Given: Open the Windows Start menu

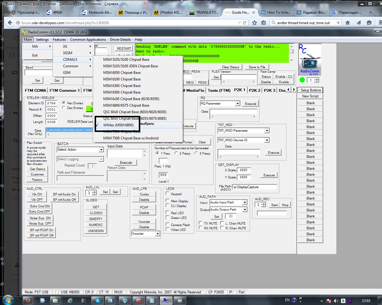Looking at the screenshot, I should (7, 300).
